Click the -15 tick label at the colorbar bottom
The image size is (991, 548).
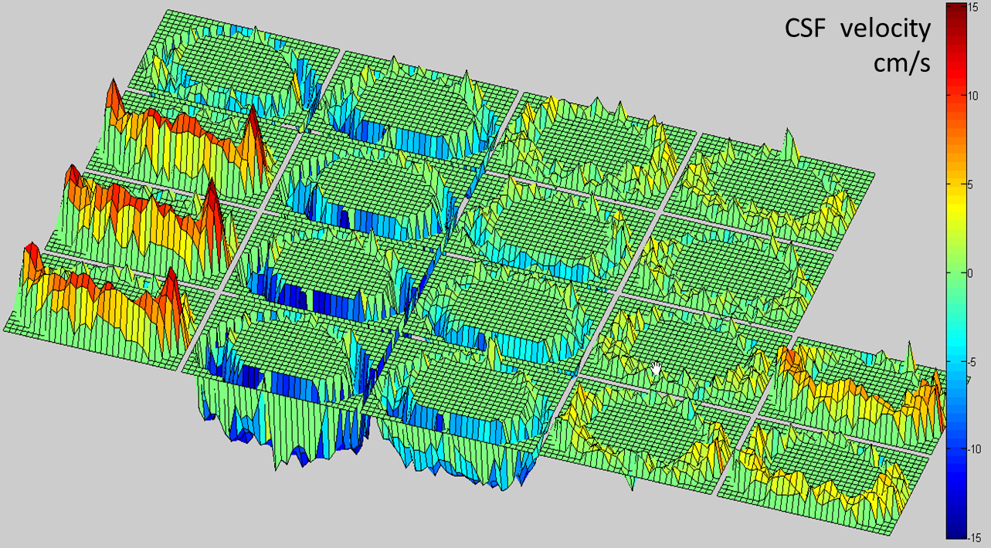[975, 538]
